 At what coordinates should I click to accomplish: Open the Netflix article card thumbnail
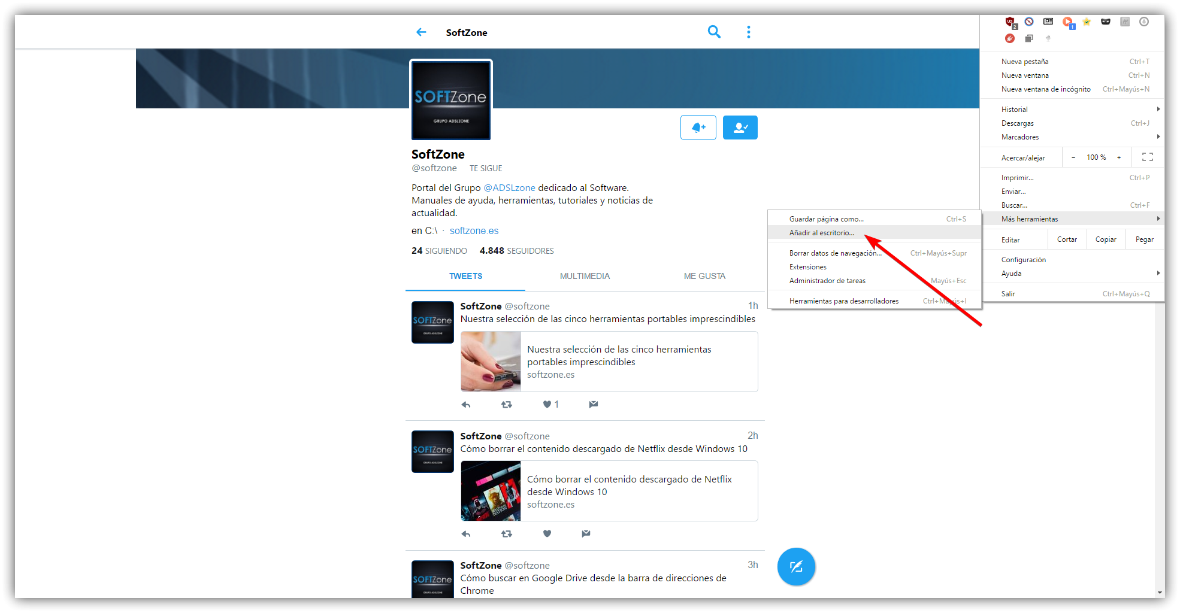click(491, 491)
